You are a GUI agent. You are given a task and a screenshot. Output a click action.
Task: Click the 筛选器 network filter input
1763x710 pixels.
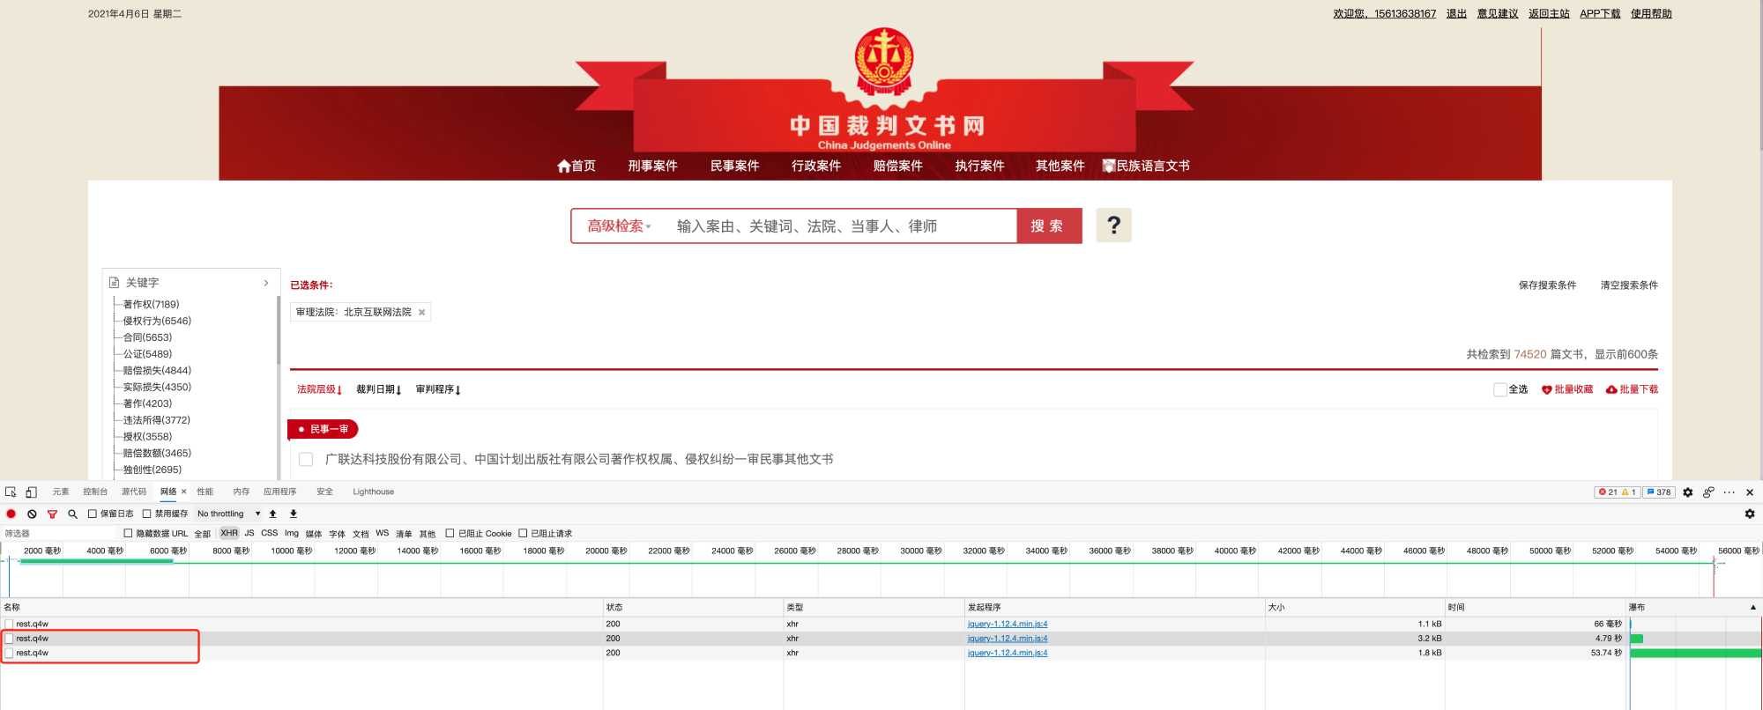pos(58,534)
